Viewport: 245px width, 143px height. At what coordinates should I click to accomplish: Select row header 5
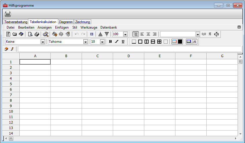pos(11,84)
